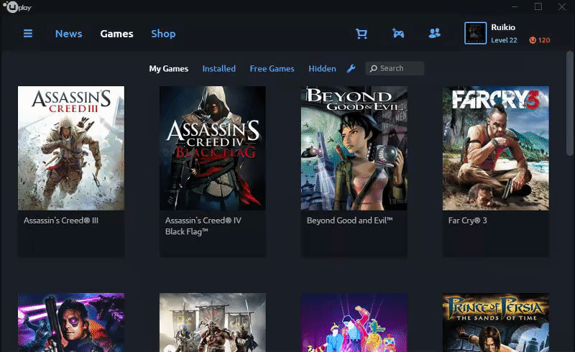
Task: Click Assassin's Creed® IV Black Flag™ title
Action: tap(203, 226)
